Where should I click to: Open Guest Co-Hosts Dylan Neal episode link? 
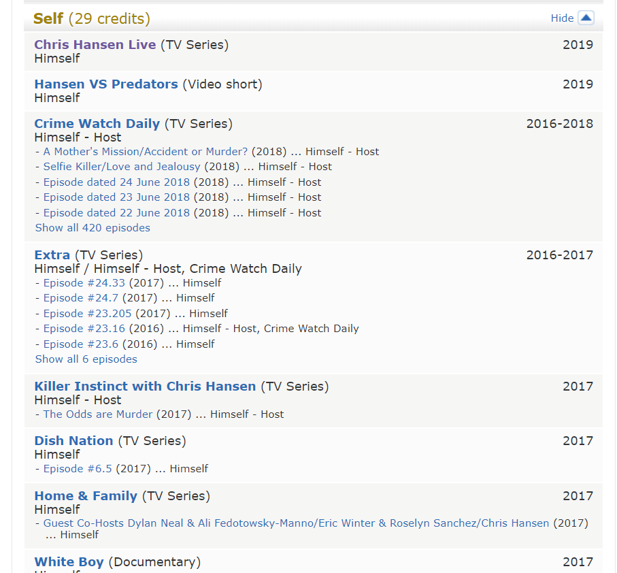[296, 523]
